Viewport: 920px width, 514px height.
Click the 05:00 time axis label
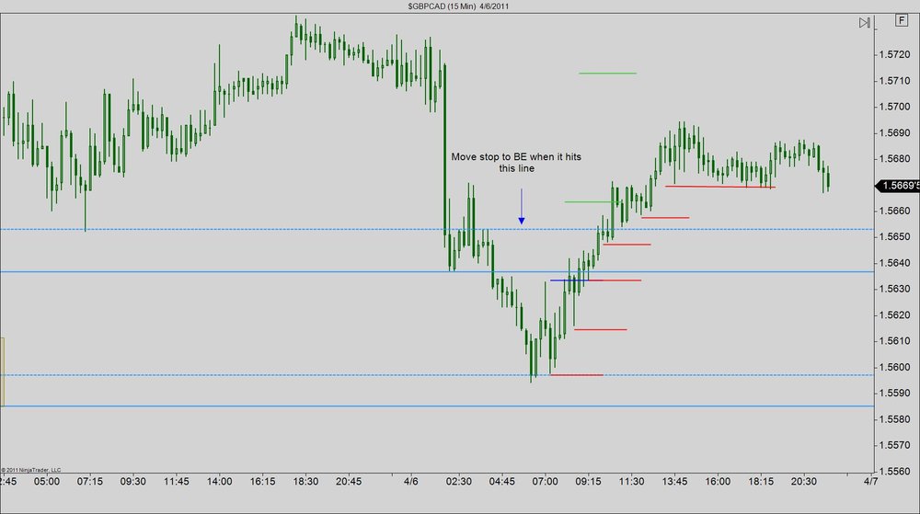46,482
